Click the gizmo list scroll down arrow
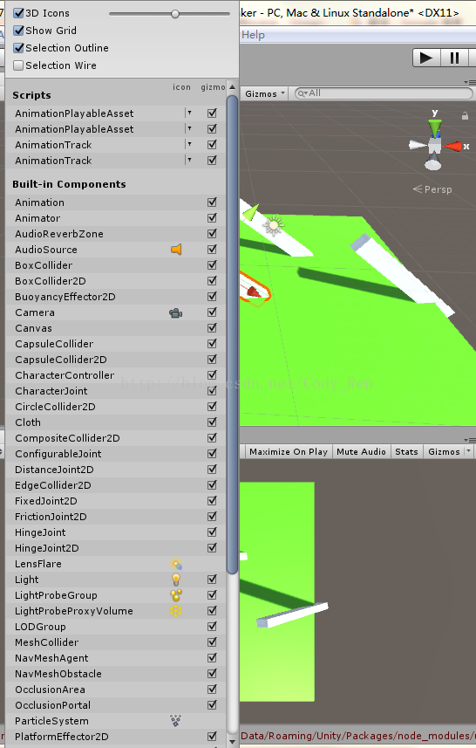This screenshot has height=748, width=476. 233,742
